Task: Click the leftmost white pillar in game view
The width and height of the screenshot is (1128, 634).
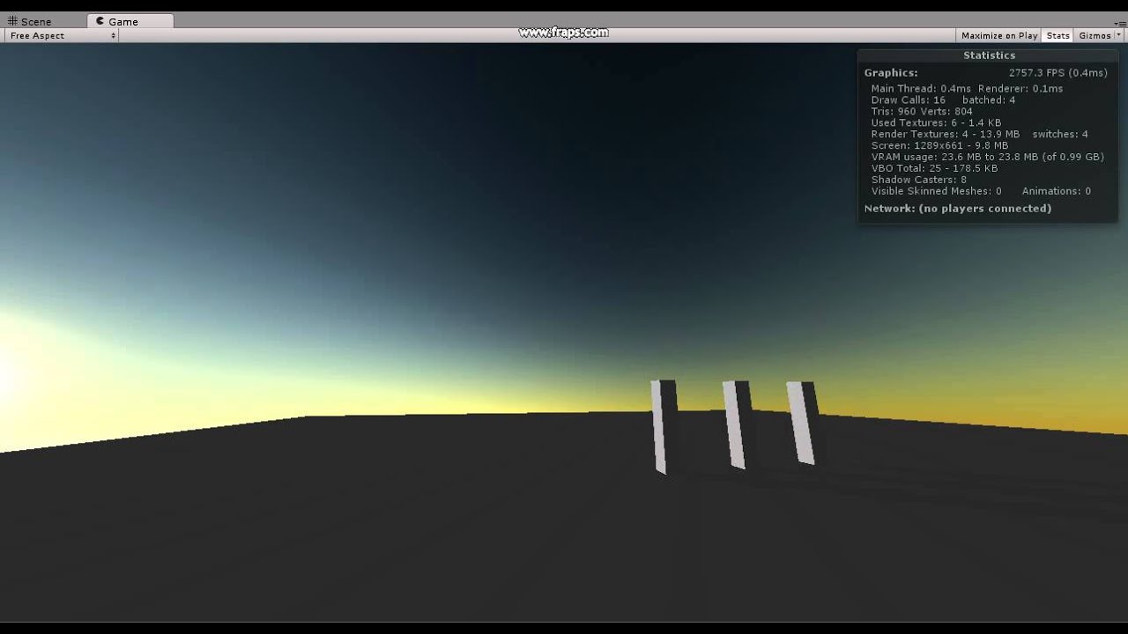Action: [658, 427]
